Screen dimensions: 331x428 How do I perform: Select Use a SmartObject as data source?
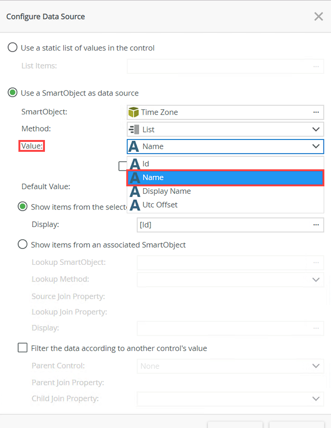click(13, 93)
